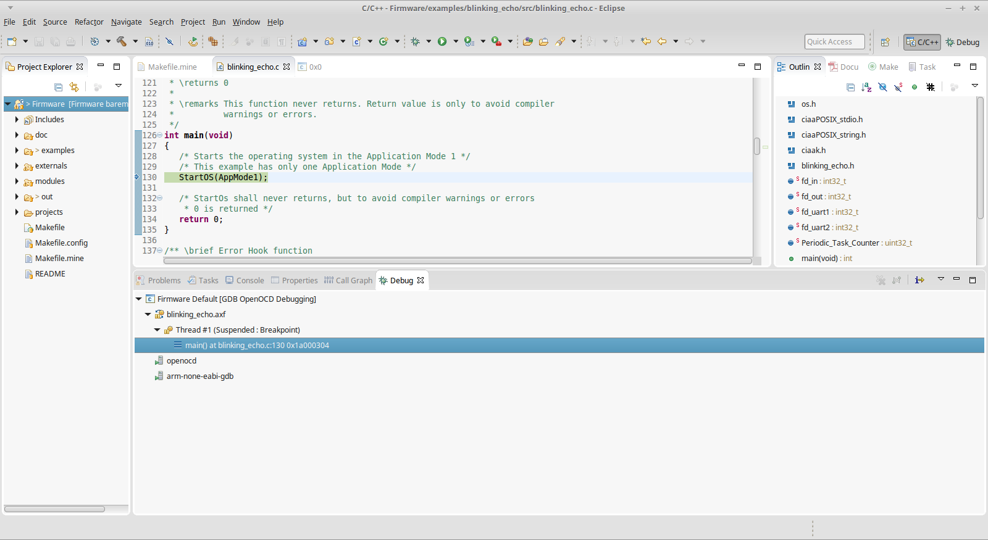Click the editor horizontal scrollbar

tap(458, 261)
